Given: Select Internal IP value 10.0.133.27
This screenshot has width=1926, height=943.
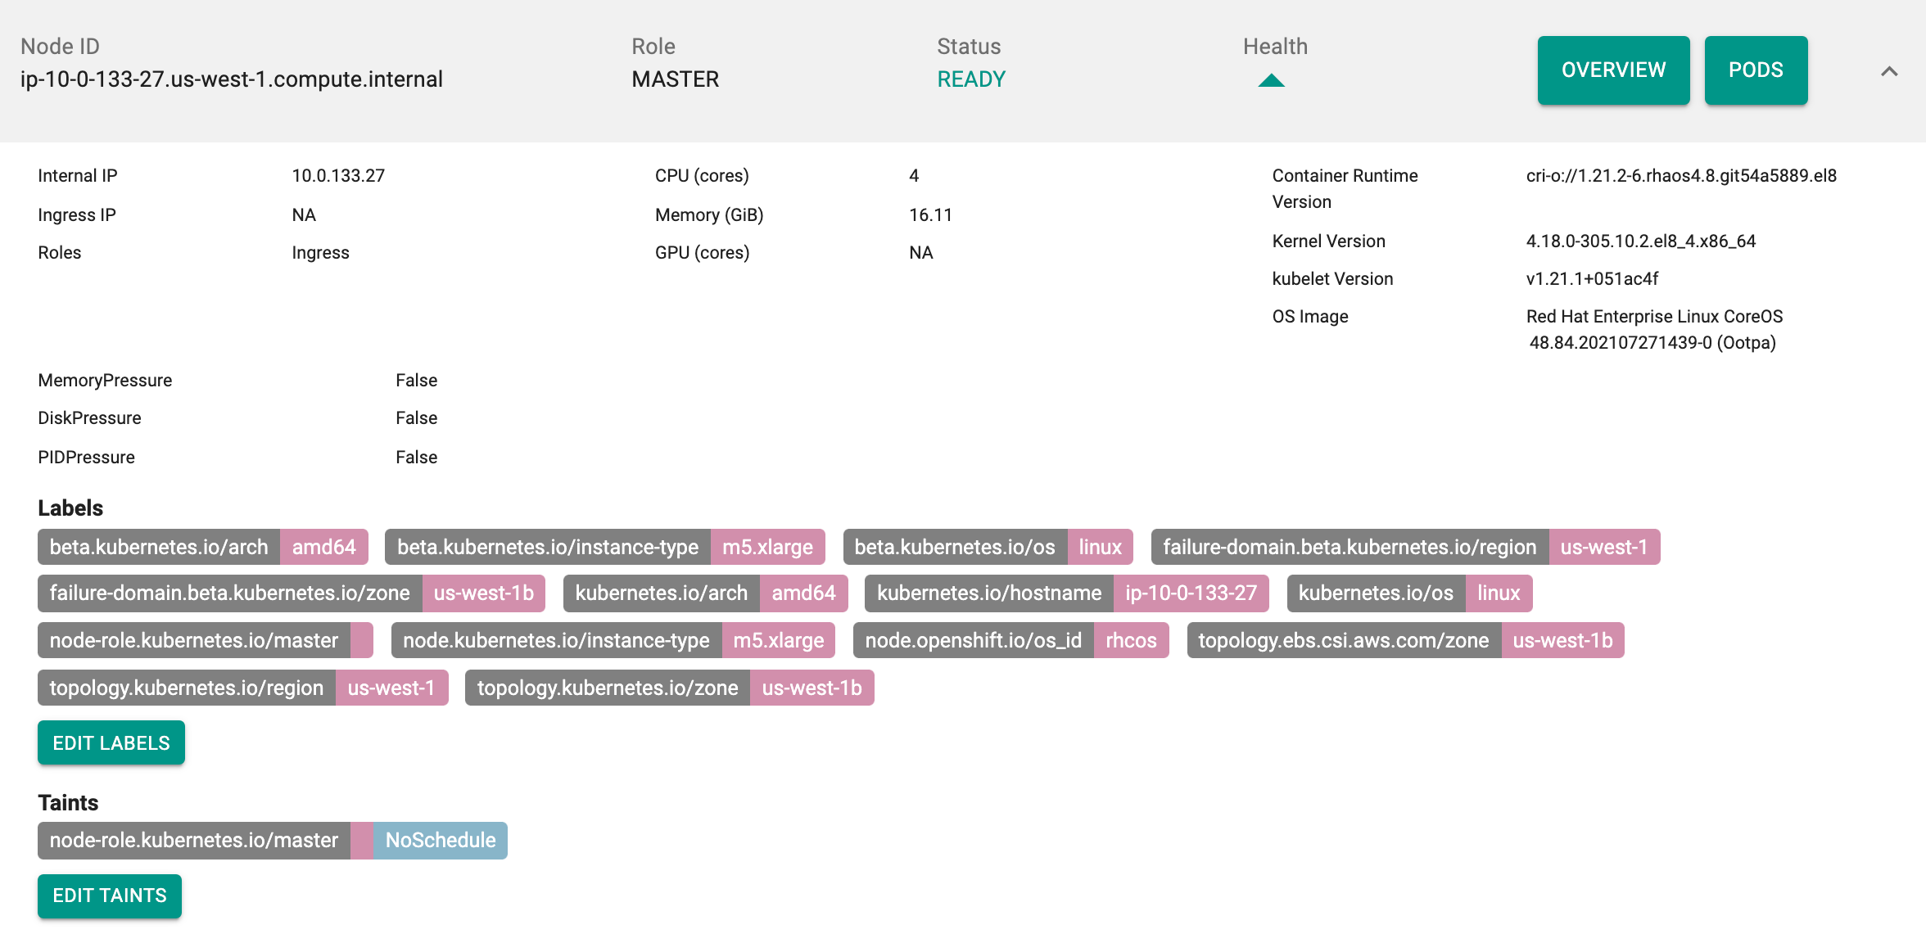Looking at the screenshot, I should (338, 176).
